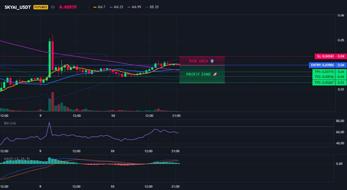Click the yellow FUTURES badge

40,7
